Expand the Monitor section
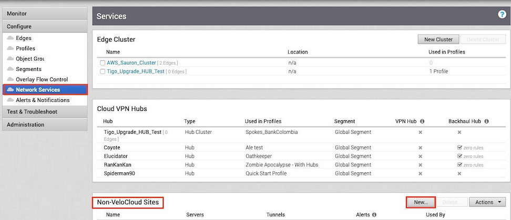This screenshot has width=511, height=220. 44,13
